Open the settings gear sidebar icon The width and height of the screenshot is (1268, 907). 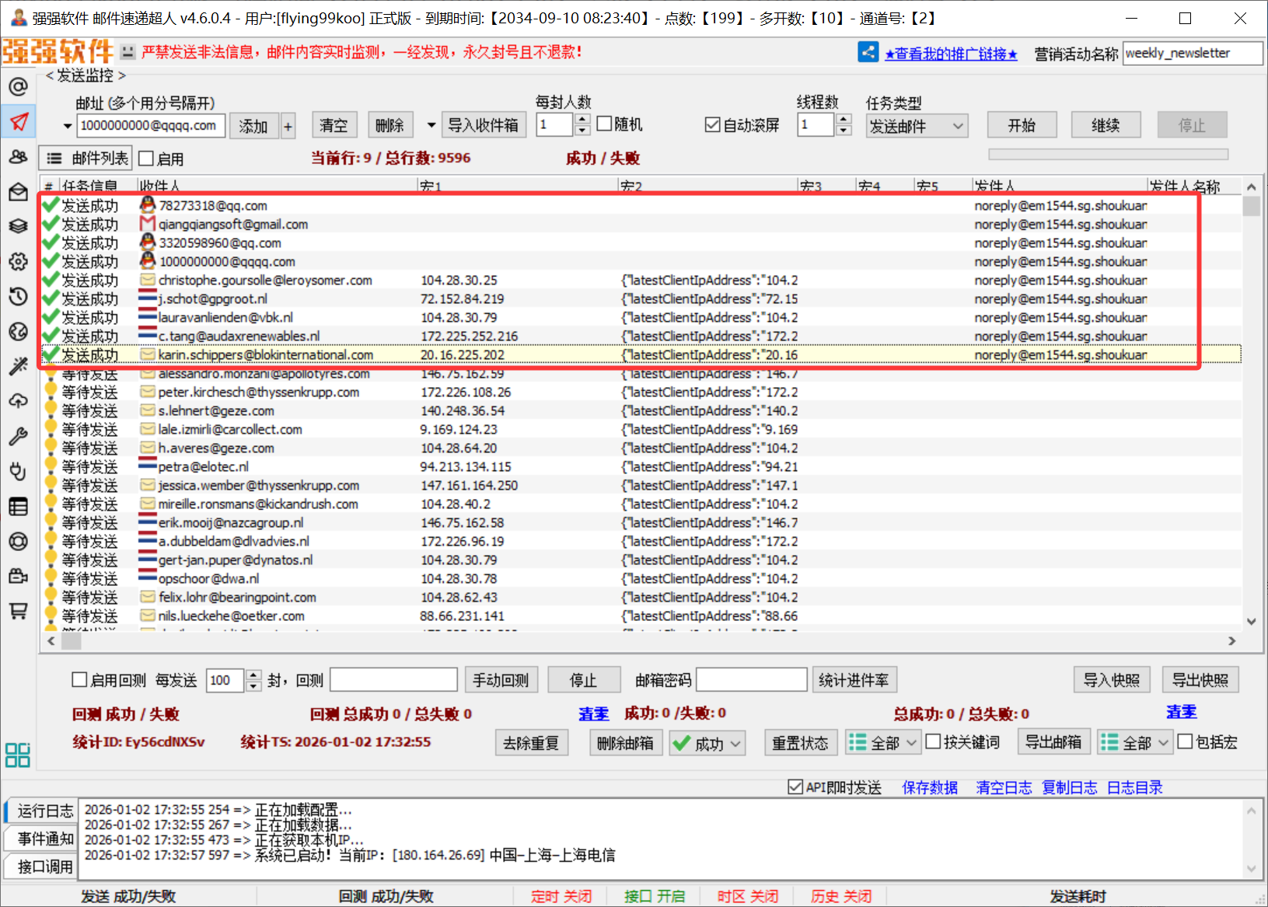tap(19, 261)
